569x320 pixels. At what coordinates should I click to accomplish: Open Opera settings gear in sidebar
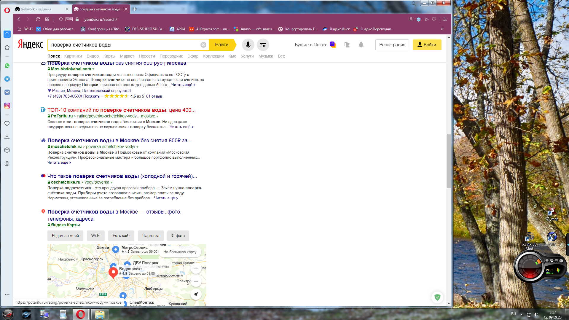pyautogui.click(x=7, y=163)
